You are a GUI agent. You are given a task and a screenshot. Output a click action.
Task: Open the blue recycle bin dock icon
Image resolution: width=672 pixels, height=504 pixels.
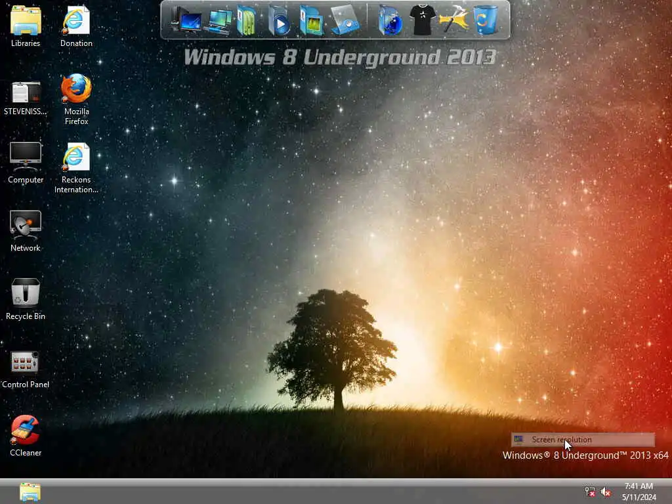tap(486, 20)
